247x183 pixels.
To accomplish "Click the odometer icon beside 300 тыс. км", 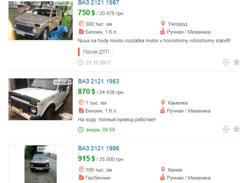I will point(81,24).
